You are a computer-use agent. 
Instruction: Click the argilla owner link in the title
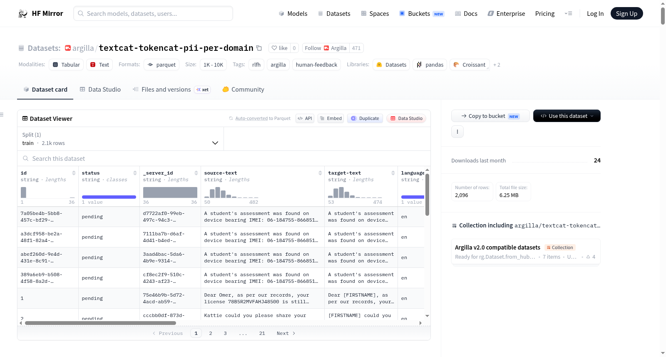83,48
